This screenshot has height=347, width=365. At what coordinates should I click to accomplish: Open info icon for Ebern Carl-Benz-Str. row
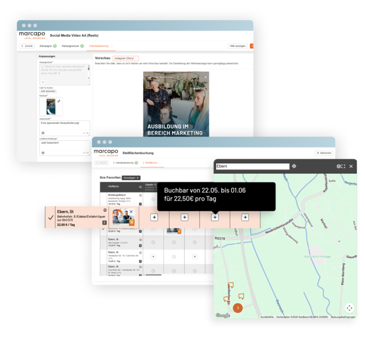coord(140,267)
